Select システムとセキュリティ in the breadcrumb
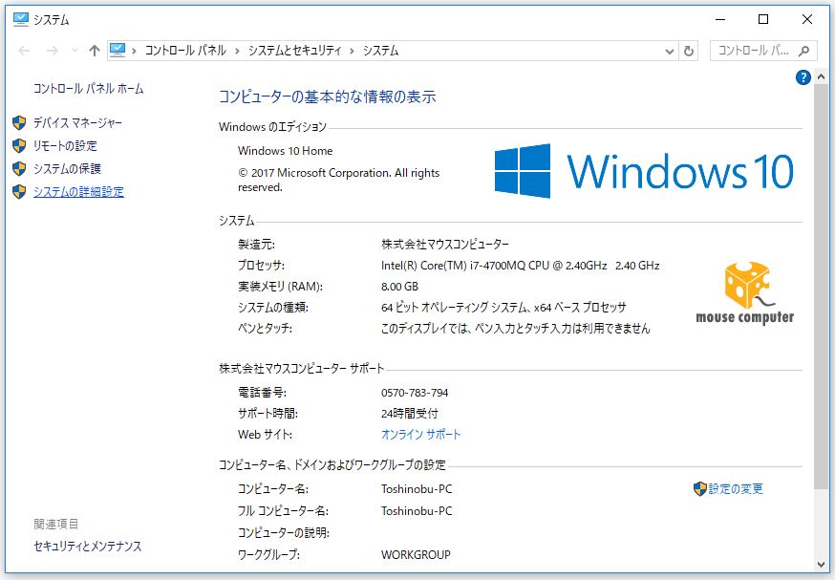This screenshot has height=580, width=835. (x=294, y=51)
